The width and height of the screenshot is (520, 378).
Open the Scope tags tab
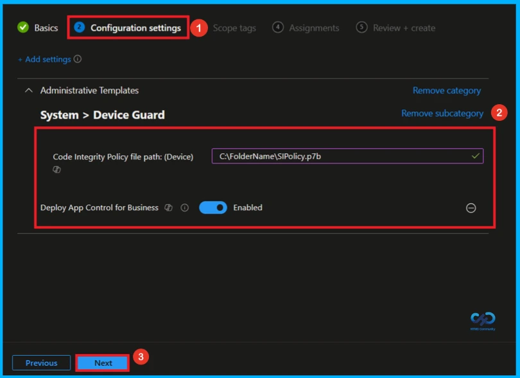234,28
